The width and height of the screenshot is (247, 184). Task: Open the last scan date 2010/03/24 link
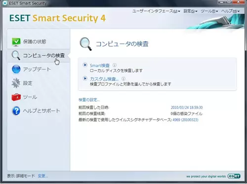coord(187,108)
